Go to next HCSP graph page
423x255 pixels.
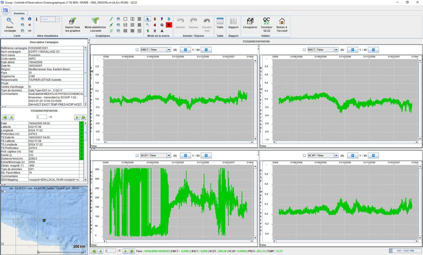[x=373, y=155]
